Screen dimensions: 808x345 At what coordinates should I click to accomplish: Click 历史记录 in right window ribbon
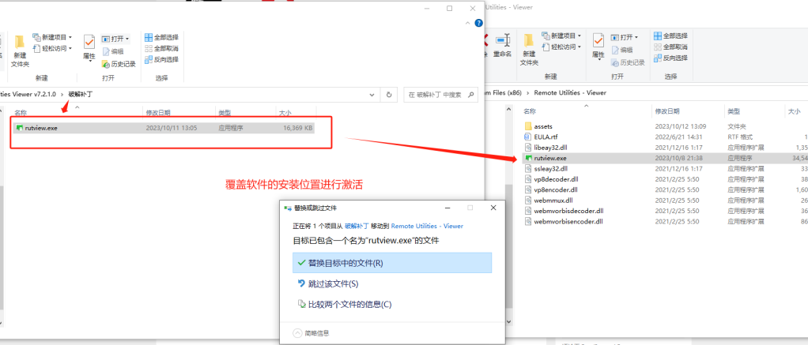(628, 62)
